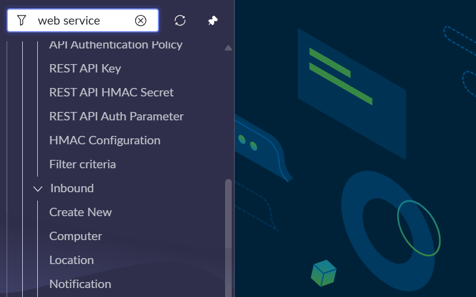Click the Inbound section label
The image size is (476, 297).
click(72, 188)
